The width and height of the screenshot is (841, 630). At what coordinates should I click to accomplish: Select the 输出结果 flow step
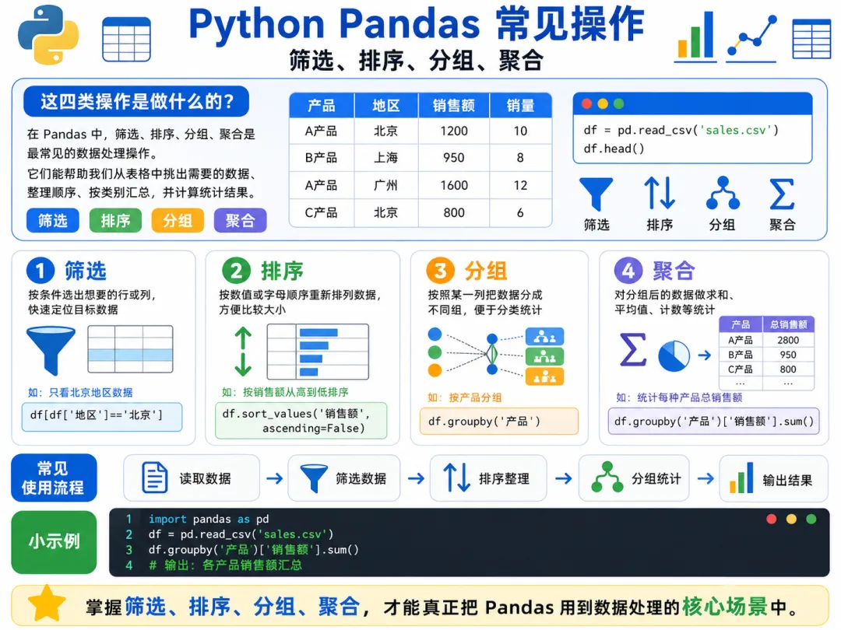(773, 478)
